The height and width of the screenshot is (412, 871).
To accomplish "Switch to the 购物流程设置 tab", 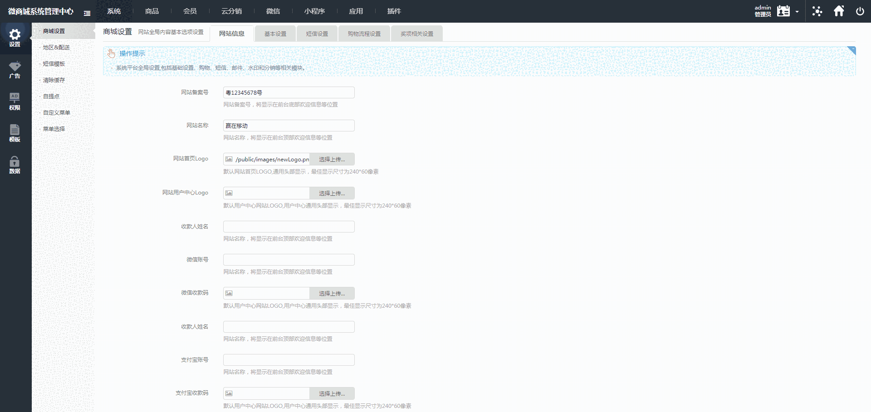I will (x=364, y=34).
